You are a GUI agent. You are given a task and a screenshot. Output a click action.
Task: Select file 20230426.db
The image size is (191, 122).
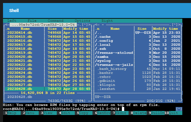click(48, 81)
